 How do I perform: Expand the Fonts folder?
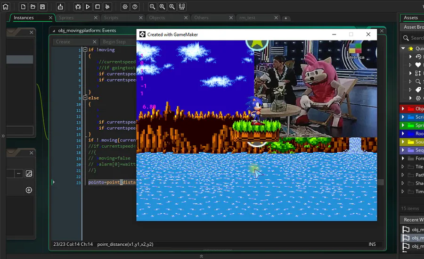(x=403, y=158)
